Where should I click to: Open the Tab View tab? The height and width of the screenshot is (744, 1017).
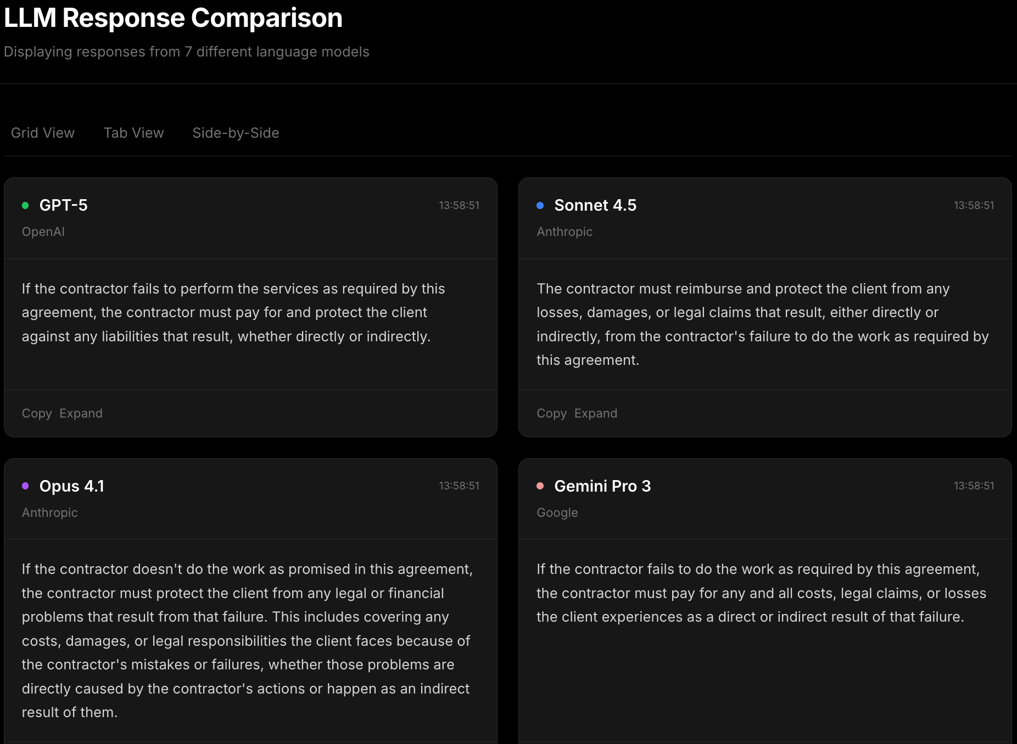(133, 133)
